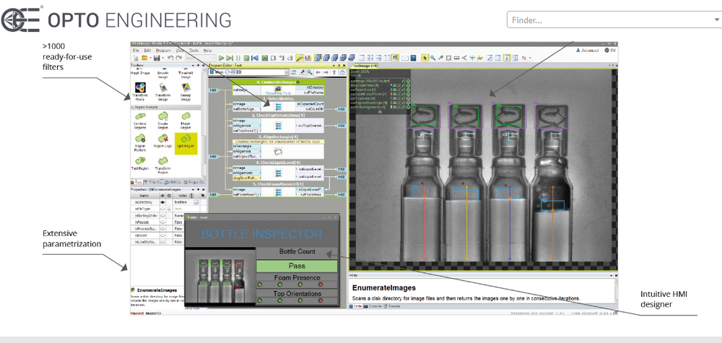
Task: Click the Open folder toolbar icon
Action: coord(144,58)
